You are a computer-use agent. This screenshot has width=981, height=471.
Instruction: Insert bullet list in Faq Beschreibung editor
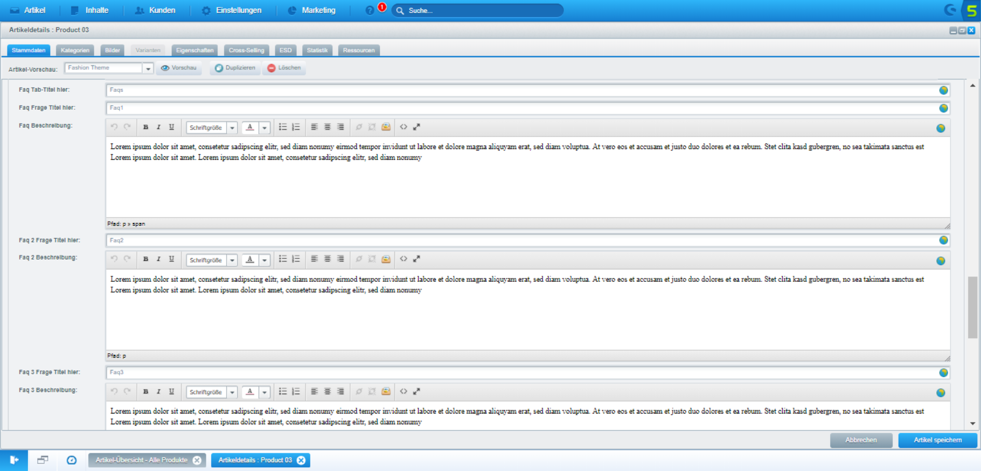tap(282, 127)
